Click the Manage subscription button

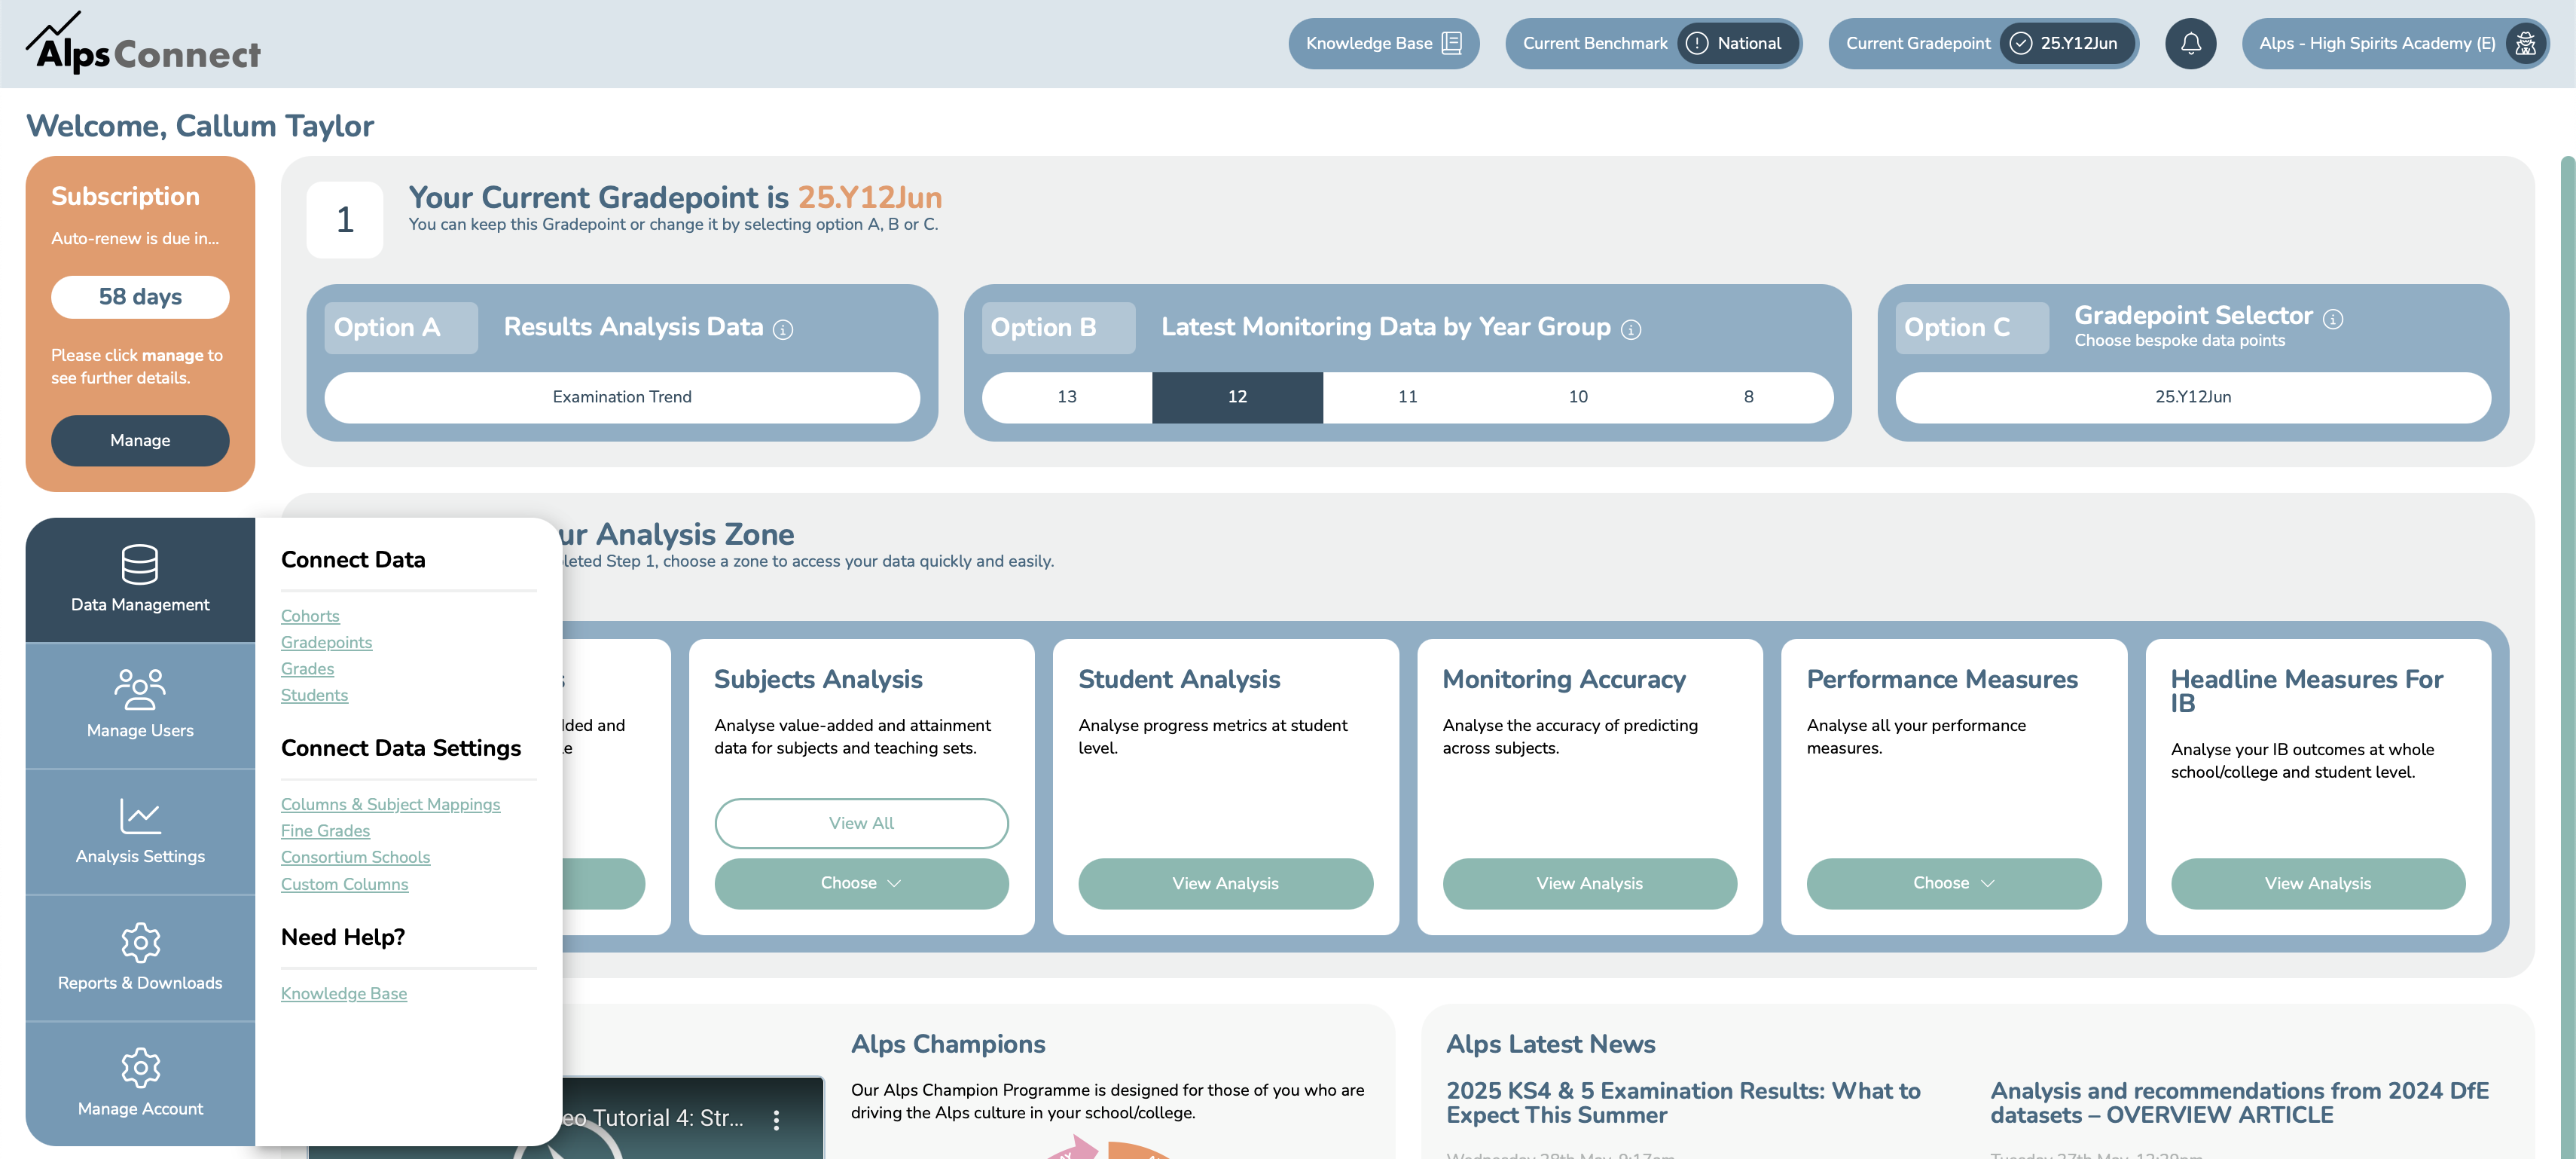[140, 440]
